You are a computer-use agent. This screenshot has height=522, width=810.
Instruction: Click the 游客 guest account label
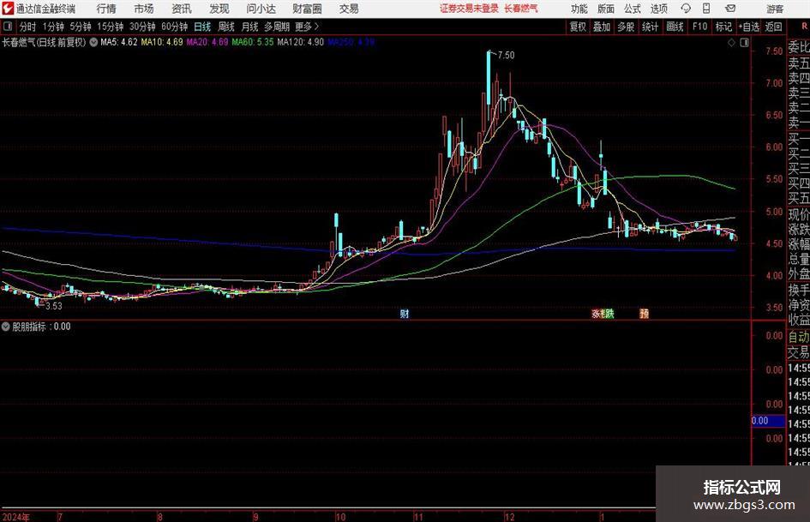[775, 9]
